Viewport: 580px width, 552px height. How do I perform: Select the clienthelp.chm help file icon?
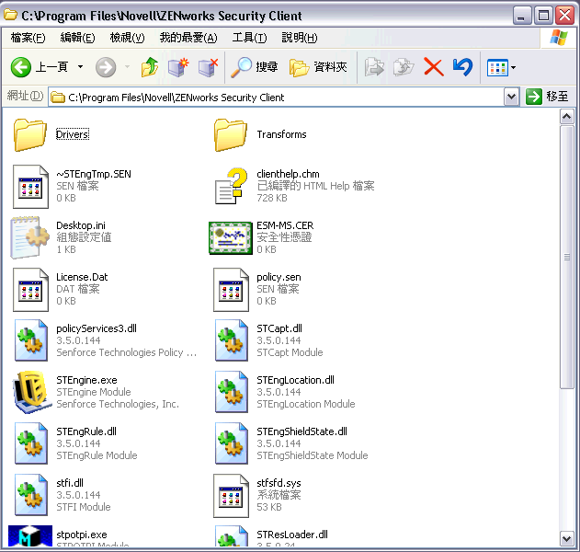point(231,186)
